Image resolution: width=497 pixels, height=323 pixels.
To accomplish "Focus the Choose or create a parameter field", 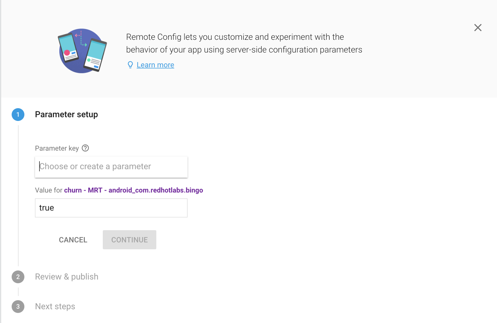I will point(111,167).
